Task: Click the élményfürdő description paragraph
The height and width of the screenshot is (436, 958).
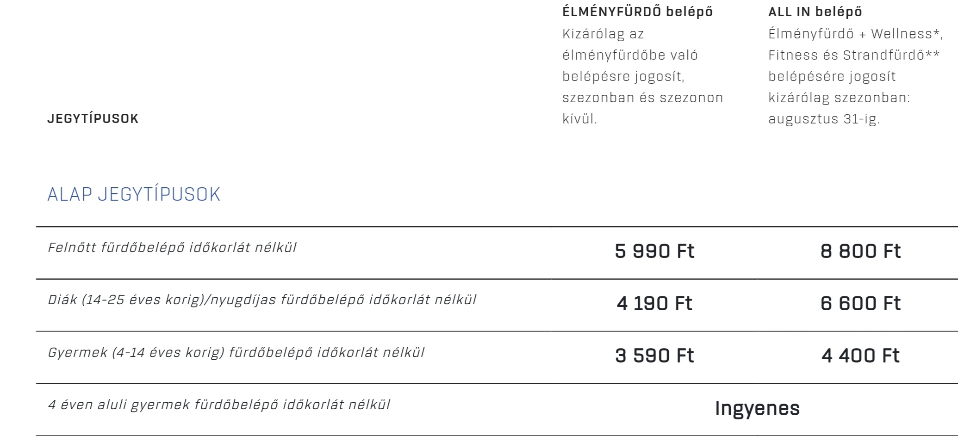Action: click(x=643, y=76)
